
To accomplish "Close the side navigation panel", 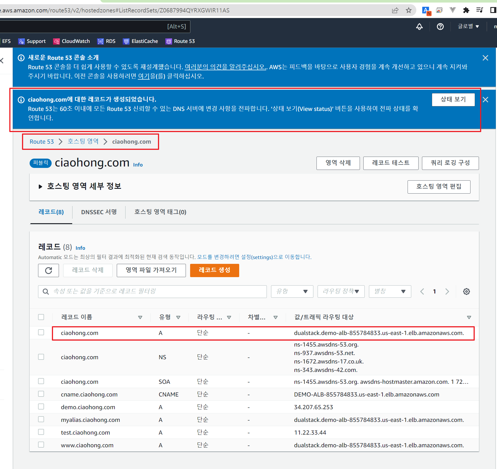I will (x=2, y=61).
